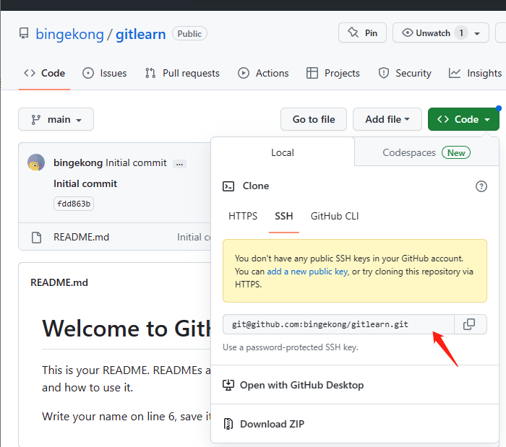Follow the add a new public key link
This screenshot has width=506, height=447.
pos(307,272)
